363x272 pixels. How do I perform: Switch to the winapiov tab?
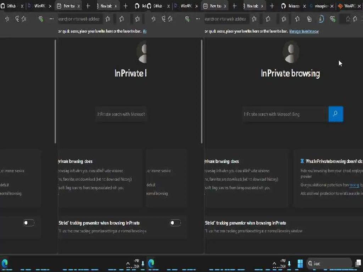(x=321, y=6)
